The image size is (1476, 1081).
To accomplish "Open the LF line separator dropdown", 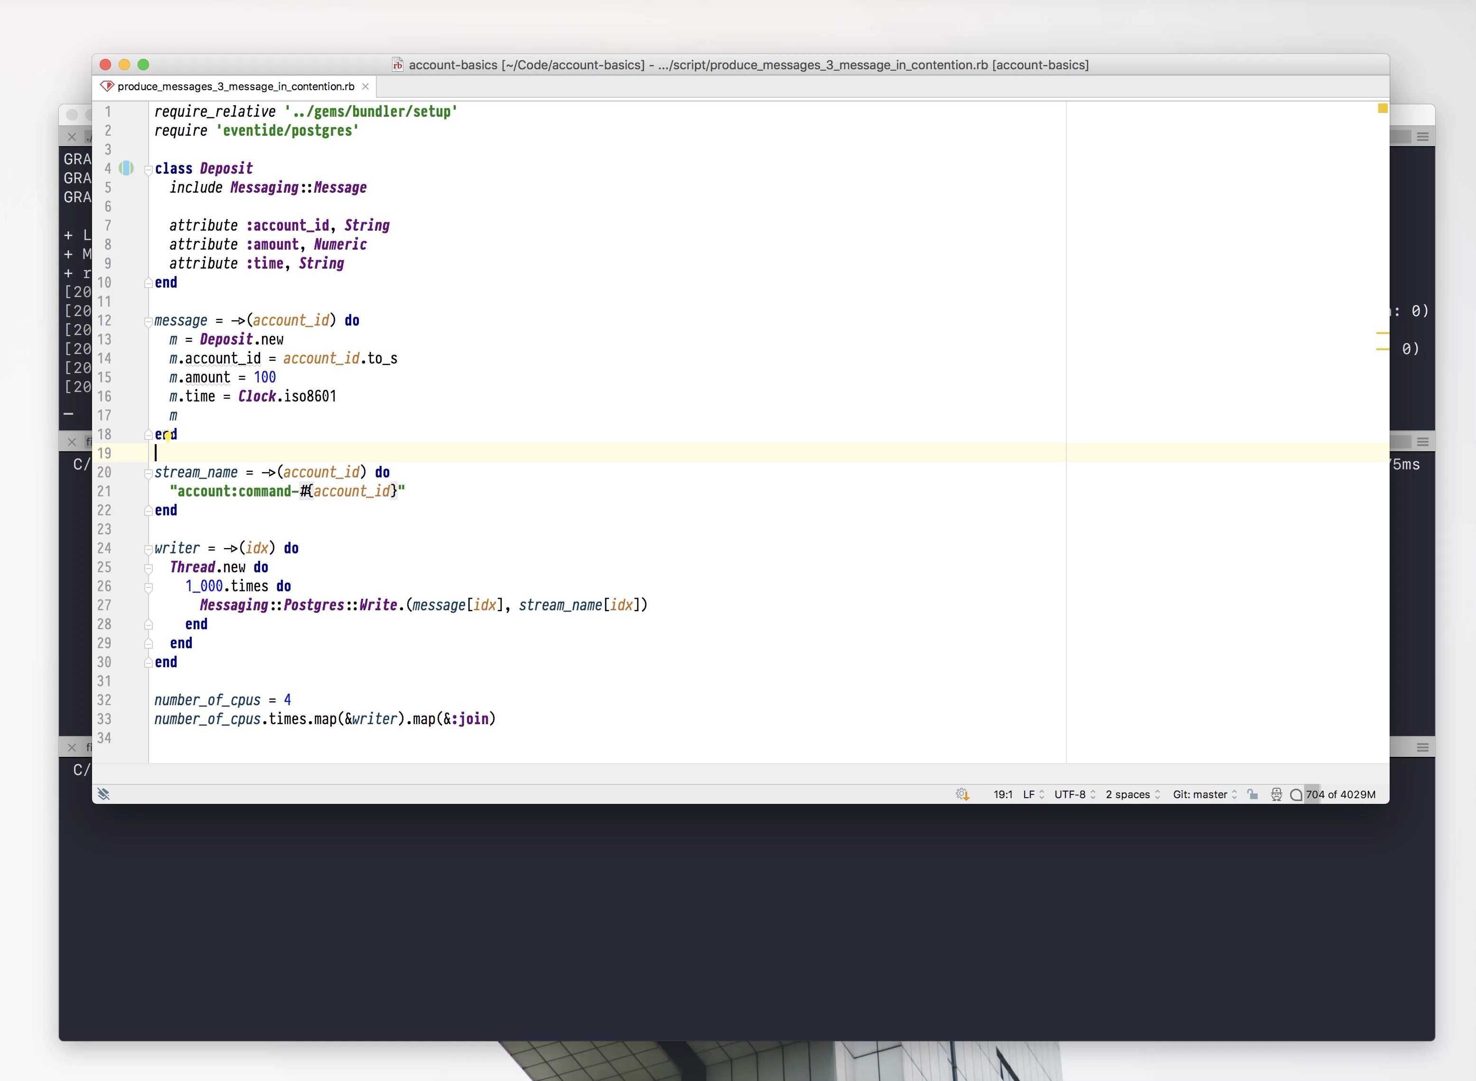I will [x=1034, y=794].
